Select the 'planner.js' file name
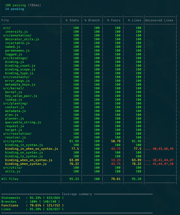The width and height of the screenshot is (180, 215). click(x=15, y=118)
